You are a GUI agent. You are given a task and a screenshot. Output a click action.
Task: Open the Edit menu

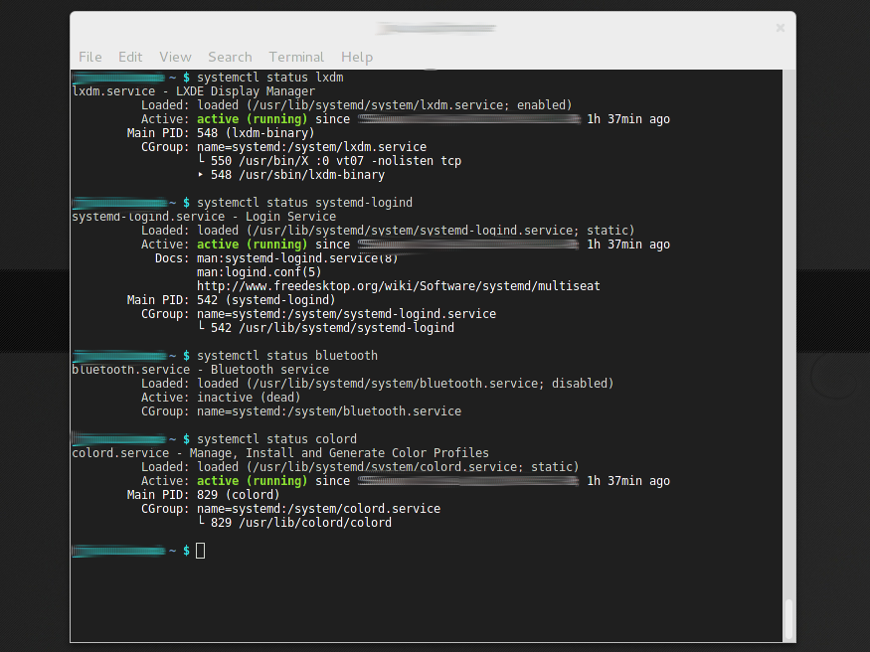pos(130,57)
